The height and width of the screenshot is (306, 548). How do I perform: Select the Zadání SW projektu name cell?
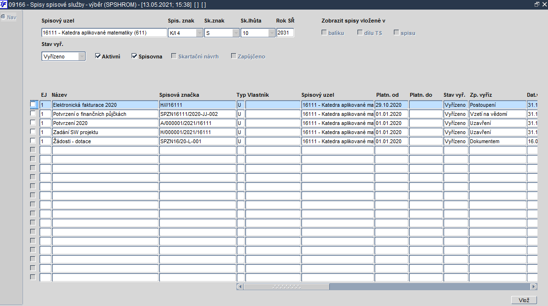click(x=105, y=132)
